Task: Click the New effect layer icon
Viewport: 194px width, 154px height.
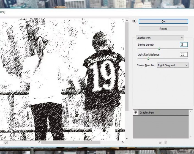Action: [x=160, y=142]
